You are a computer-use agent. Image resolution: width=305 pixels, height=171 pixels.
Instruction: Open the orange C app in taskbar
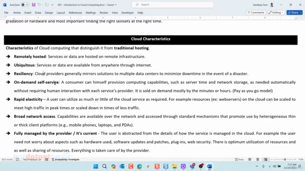(131, 166)
